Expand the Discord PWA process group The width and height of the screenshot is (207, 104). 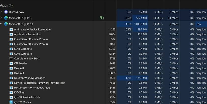(1, 12)
